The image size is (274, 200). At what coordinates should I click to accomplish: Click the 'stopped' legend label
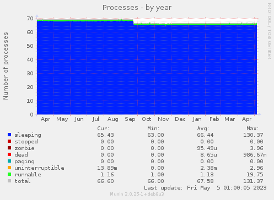tap(26, 142)
